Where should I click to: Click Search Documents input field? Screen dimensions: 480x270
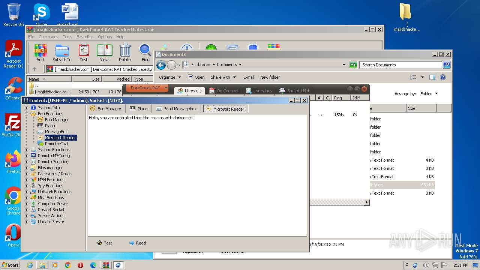(401, 65)
